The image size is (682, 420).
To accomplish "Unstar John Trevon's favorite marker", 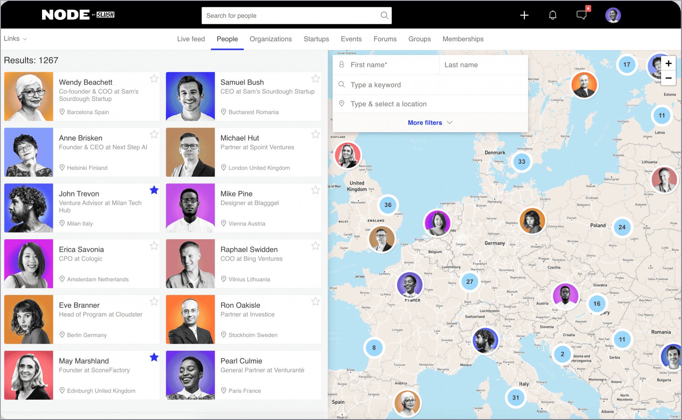I will click(x=154, y=190).
